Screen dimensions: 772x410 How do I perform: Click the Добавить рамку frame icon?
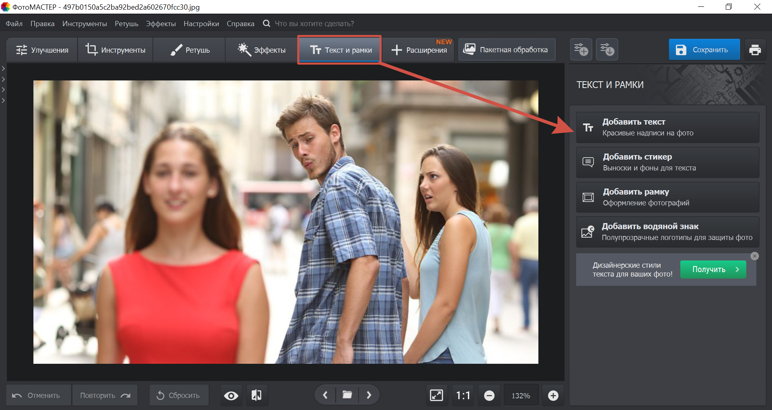[x=588, y=197]
